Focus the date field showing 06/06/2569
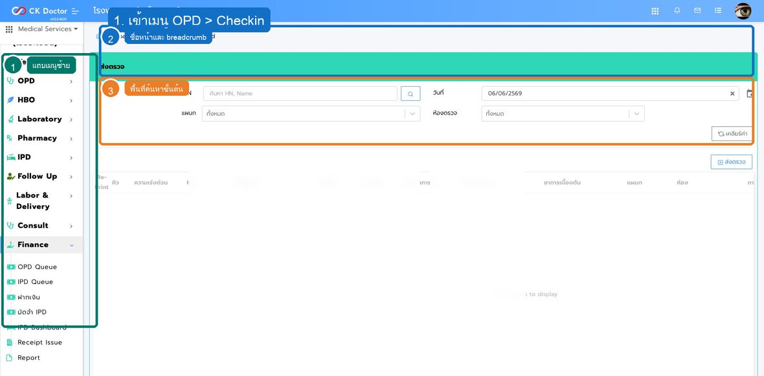Image resolution: width=764 pixels, height=376 pixels. pos(610,93)
